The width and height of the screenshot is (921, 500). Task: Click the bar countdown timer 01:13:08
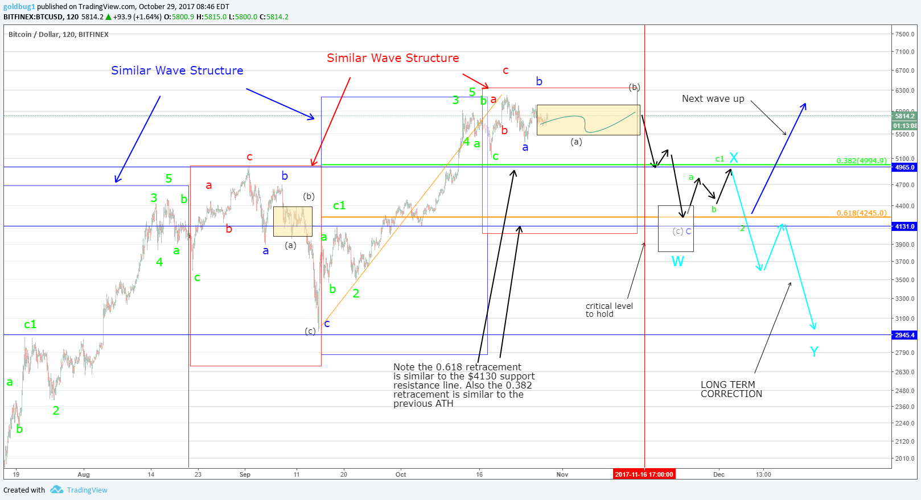(x=905, y=126)
